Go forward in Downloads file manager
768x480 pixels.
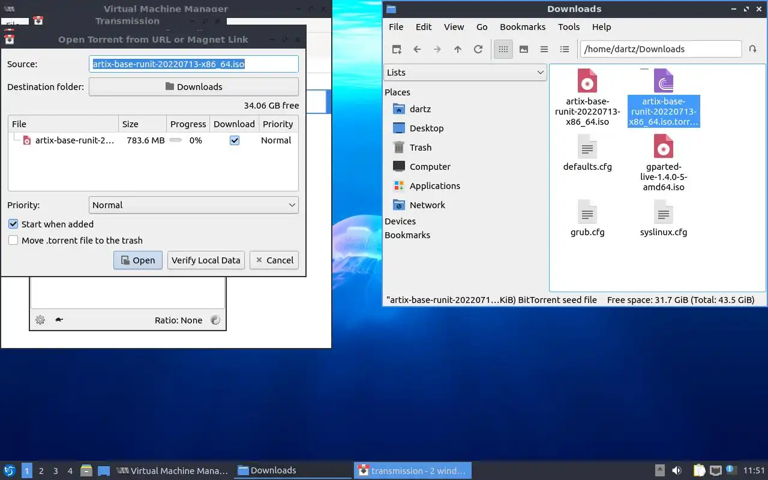coord(437,49)
